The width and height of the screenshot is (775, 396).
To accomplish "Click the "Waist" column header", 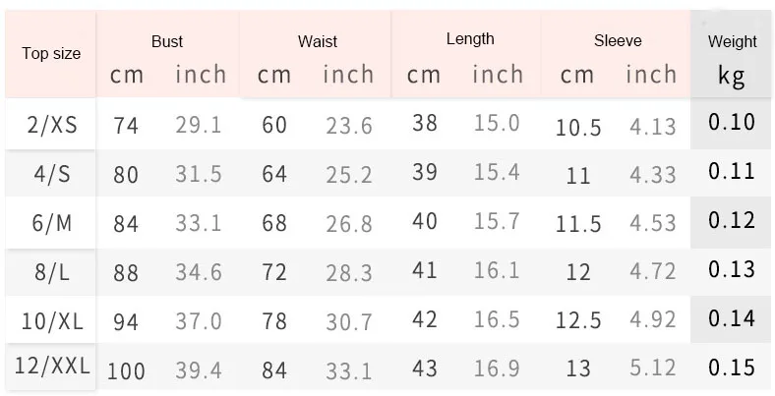I will point(317,41).
